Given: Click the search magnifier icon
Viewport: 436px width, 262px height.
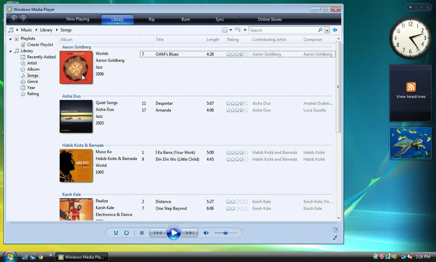Looking at the screenshot, I should (x=320, y=30).
